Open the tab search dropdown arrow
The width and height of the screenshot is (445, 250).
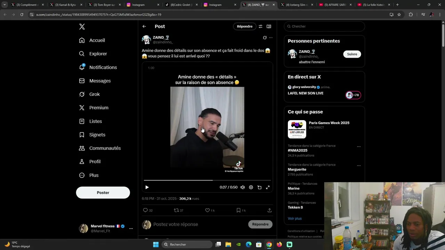coord(5,5)
